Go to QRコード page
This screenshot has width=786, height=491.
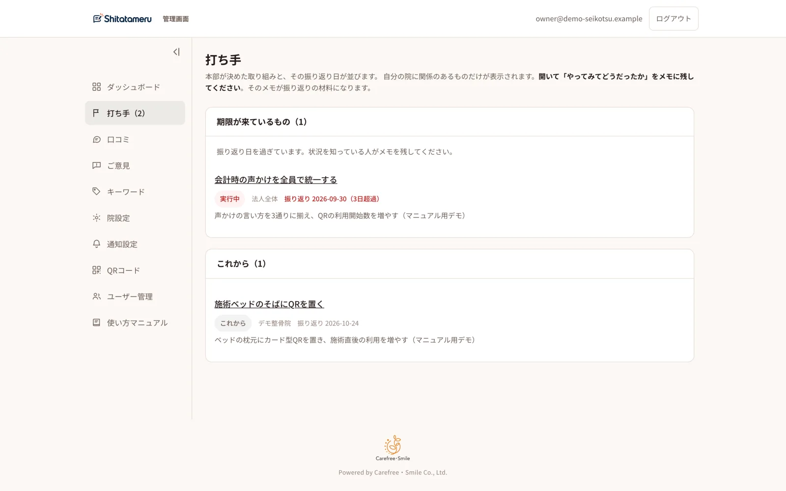[135, 270]
